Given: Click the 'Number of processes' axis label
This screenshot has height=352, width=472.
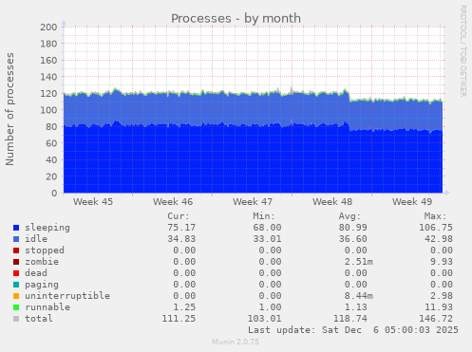Looking at the screenshot, I should 9,109.
